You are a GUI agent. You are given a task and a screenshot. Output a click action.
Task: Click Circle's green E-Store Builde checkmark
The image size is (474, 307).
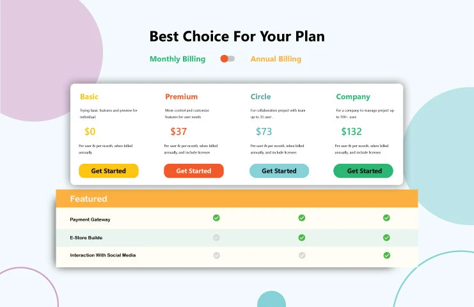coord(302,237)
